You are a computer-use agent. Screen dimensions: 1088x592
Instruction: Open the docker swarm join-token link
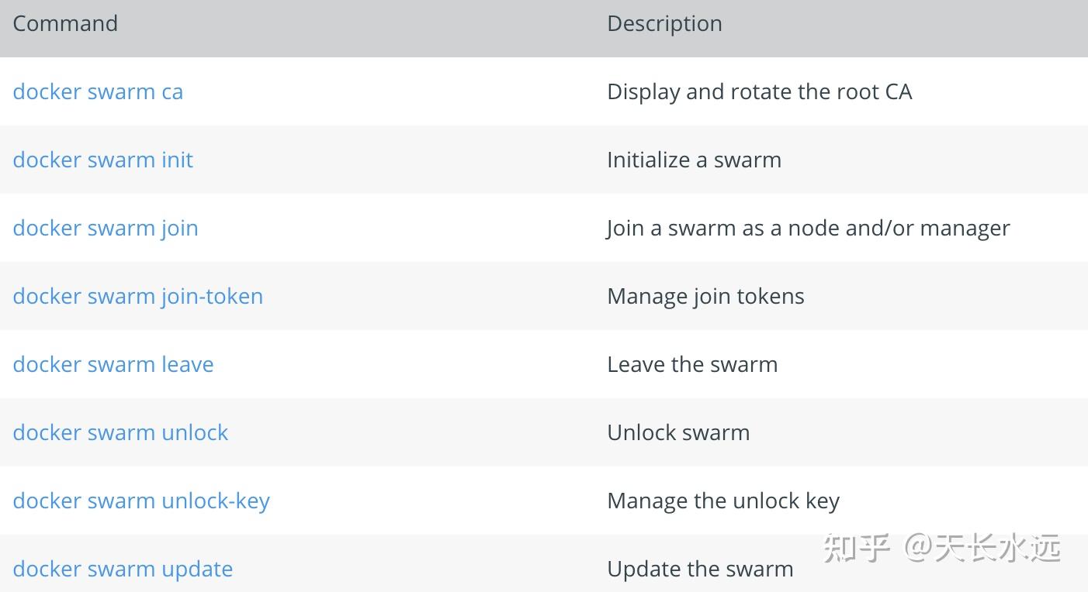(138, 296)
